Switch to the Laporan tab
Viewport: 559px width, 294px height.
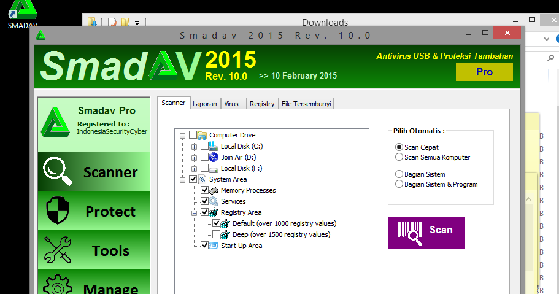(x=205, y=104)
